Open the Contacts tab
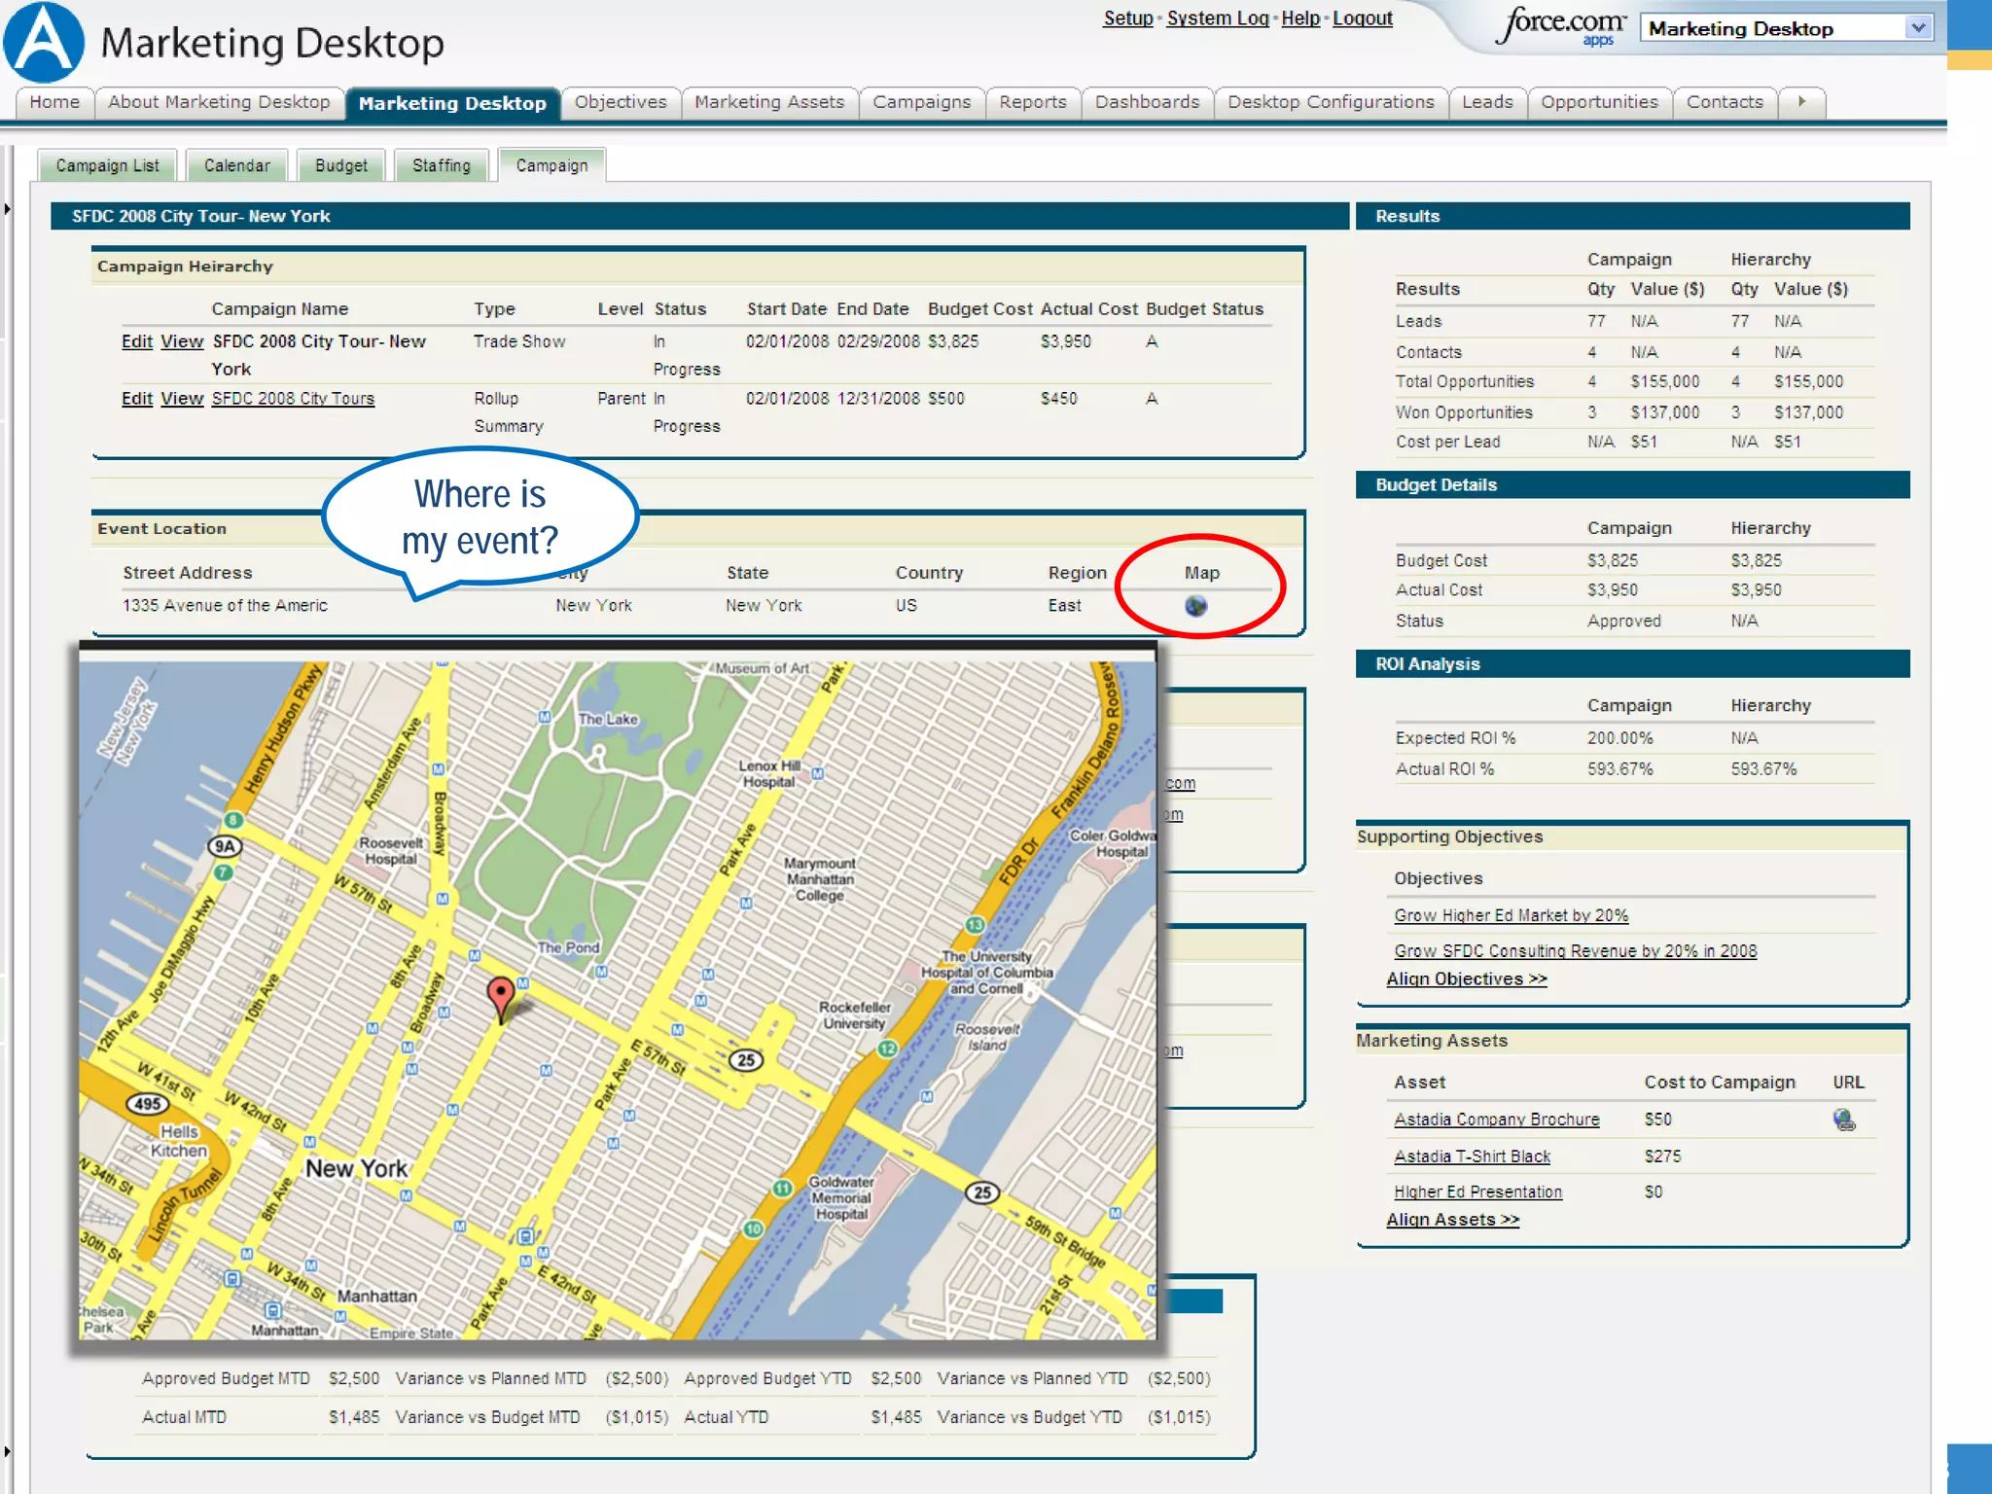The image size is (1992, 1494). [1725, 102]
